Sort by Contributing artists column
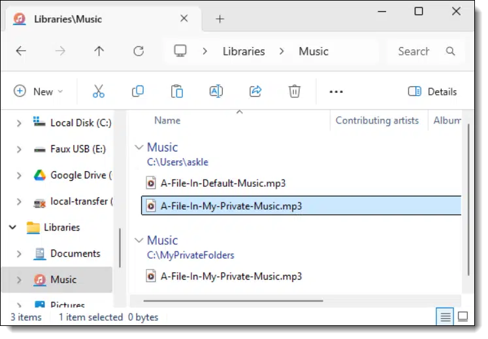This screenshot has width=488, height=339. [x=377, y=120]
